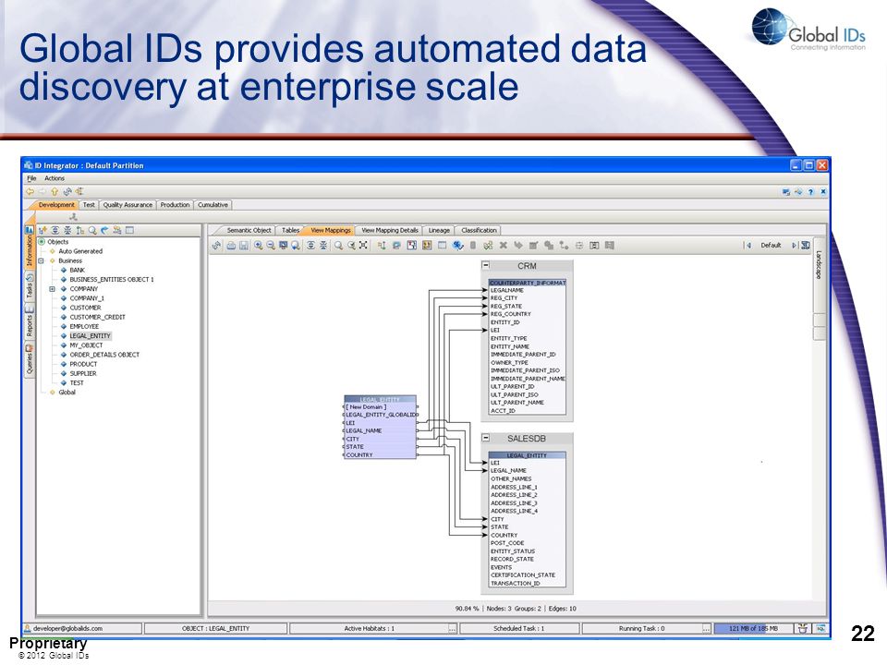
Task: Click the user icon beside developer@globalids.com
Action: coord(27,628)
